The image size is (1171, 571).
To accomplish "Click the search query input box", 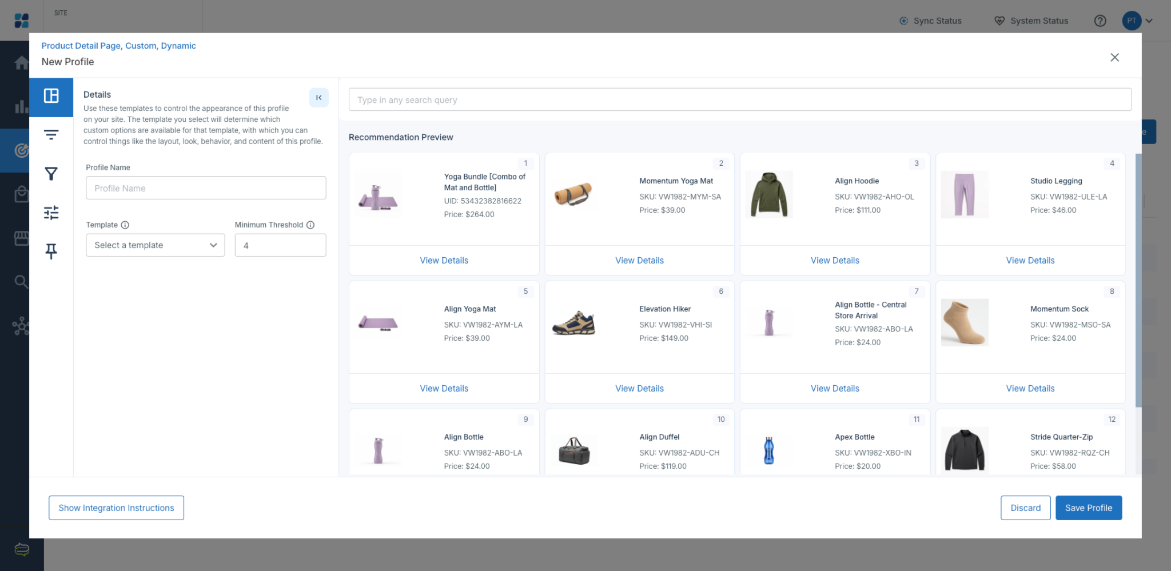I will point(740,99).
